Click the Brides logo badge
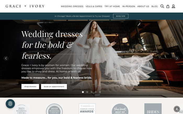Screen dimensions: 183x114 (x=153, y=109)
